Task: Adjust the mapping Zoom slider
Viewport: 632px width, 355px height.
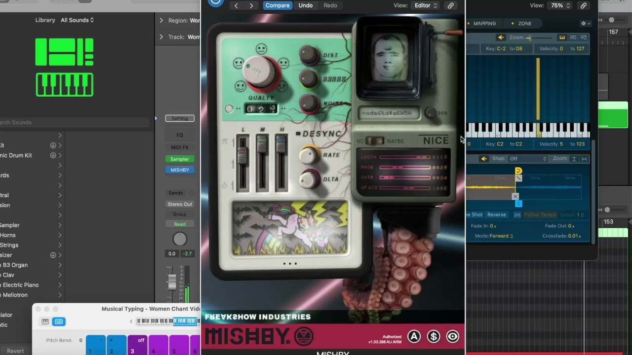Action: click(540, 37)
